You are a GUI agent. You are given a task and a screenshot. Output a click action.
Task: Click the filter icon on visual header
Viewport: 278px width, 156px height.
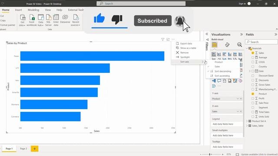[162, 39]
